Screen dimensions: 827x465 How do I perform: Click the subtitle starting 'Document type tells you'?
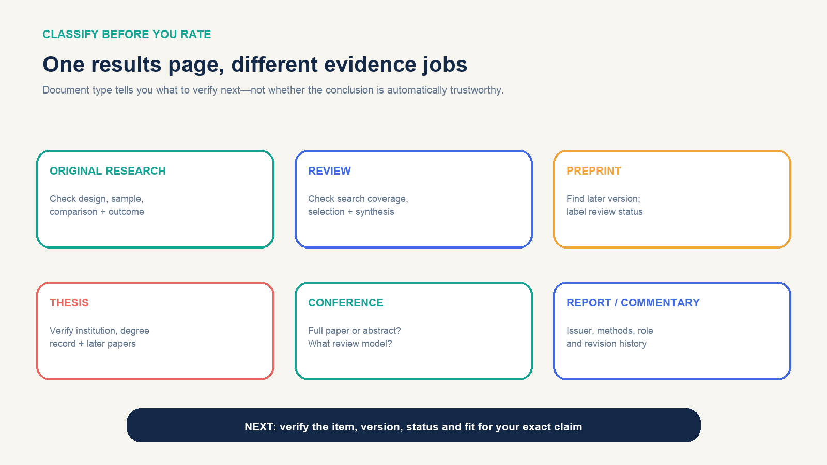point(273,90)
